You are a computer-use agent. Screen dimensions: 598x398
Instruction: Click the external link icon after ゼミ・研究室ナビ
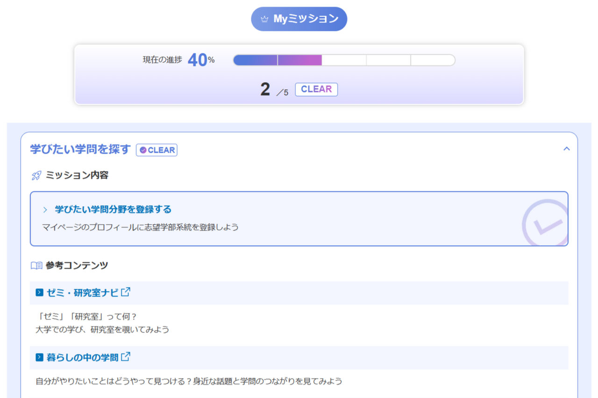[x=125, y=291]
